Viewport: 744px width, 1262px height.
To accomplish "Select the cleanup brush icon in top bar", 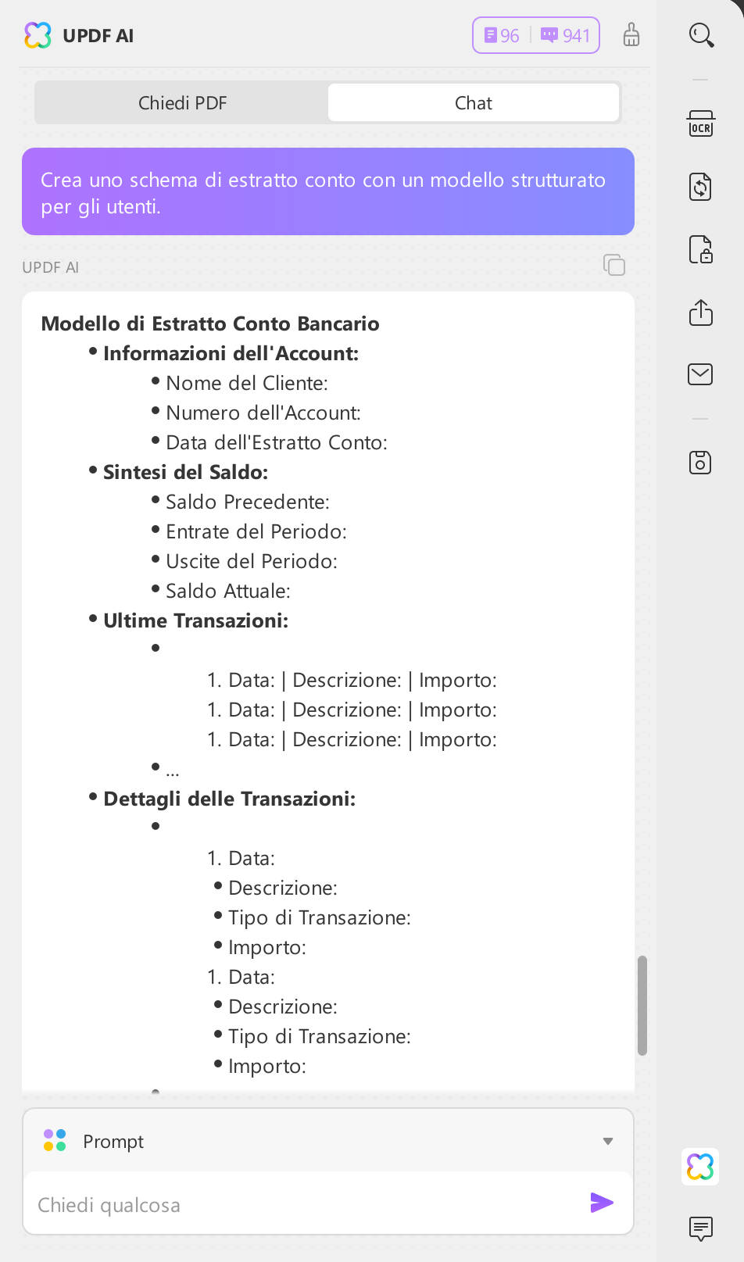I will [x=631, y=35].
